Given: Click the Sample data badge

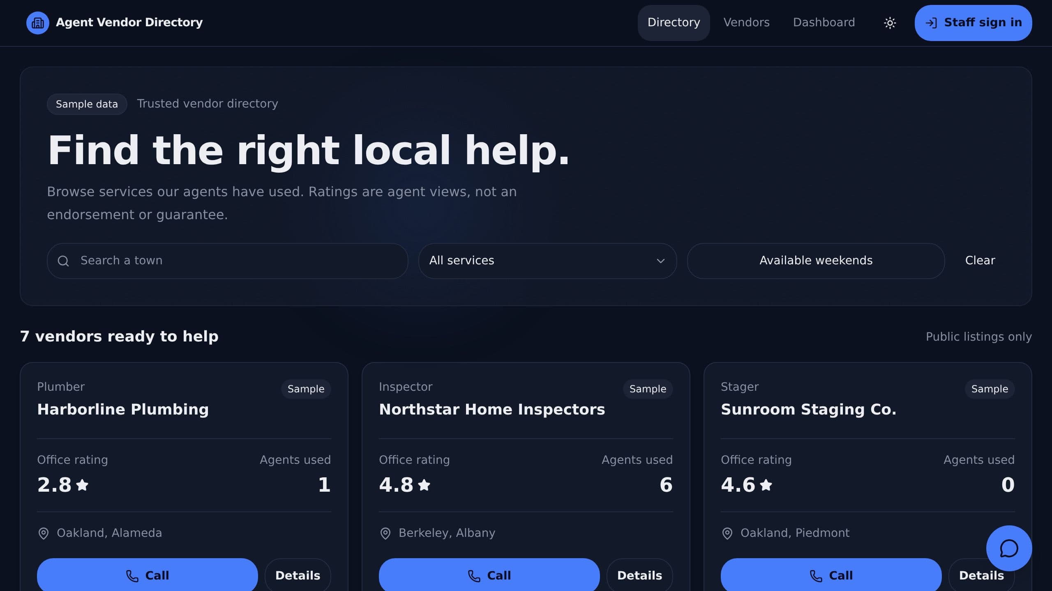Looking at the screenshot, I should click(x=87, y=104).
